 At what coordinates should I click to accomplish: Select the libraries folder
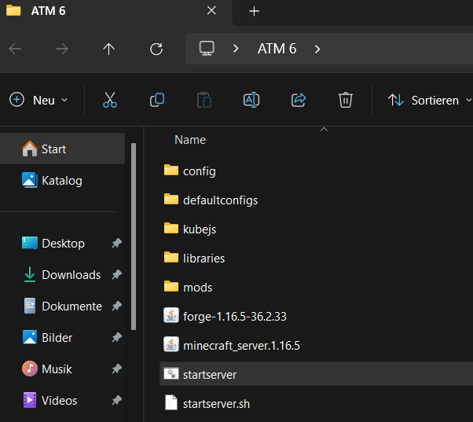click(194, 259)
